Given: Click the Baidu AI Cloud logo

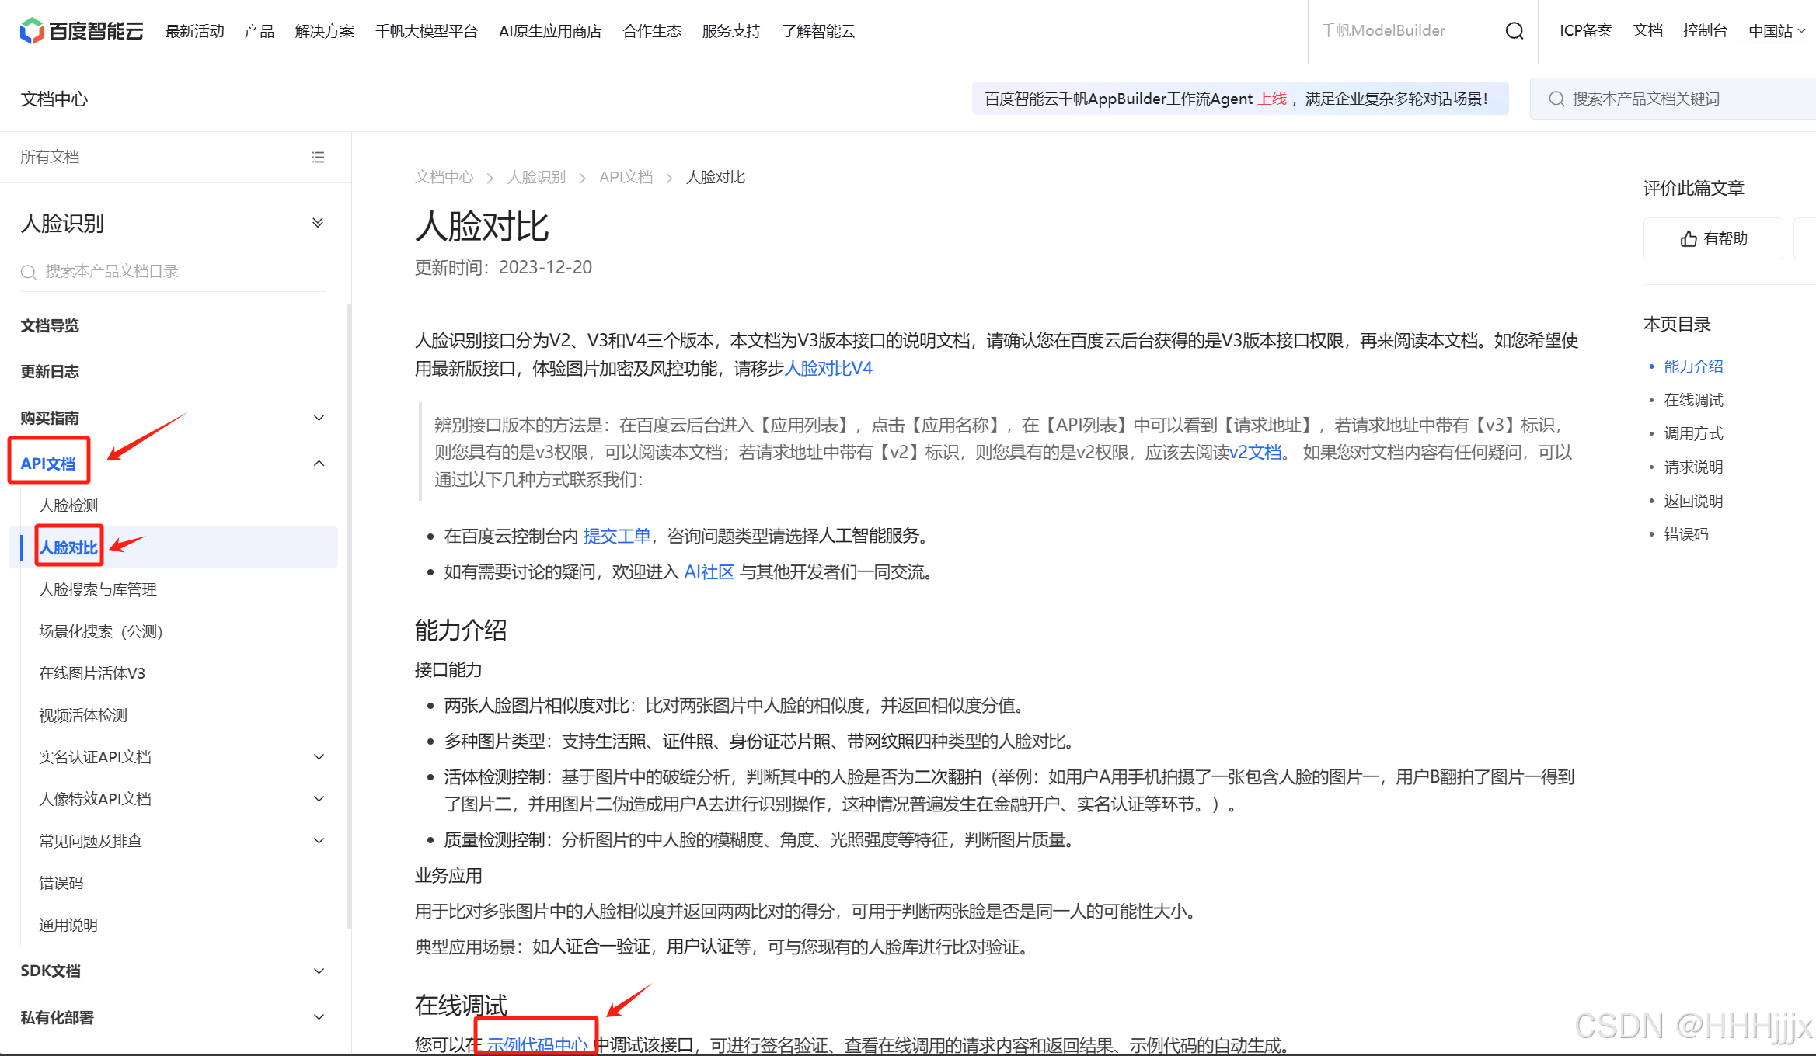Looking at the screenshot, I should click(82, 31).
